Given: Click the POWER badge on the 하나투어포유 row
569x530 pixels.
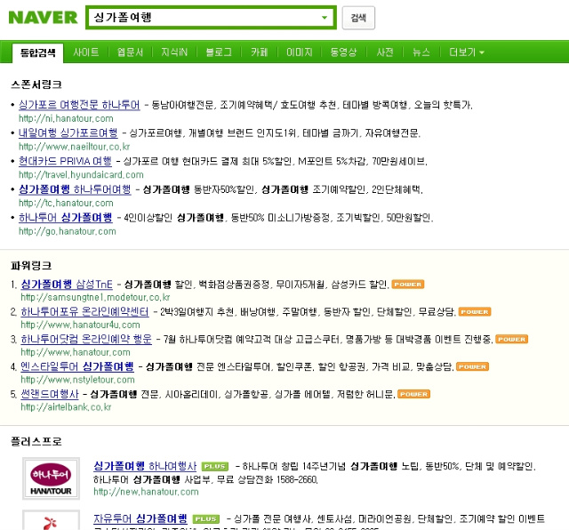Looking at the screenshot, I should tap(475, 312).
